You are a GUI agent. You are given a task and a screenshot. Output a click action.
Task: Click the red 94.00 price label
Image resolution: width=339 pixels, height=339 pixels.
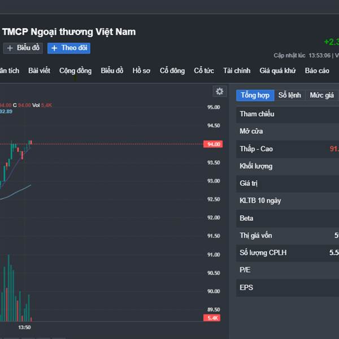(x=213, y=144)
